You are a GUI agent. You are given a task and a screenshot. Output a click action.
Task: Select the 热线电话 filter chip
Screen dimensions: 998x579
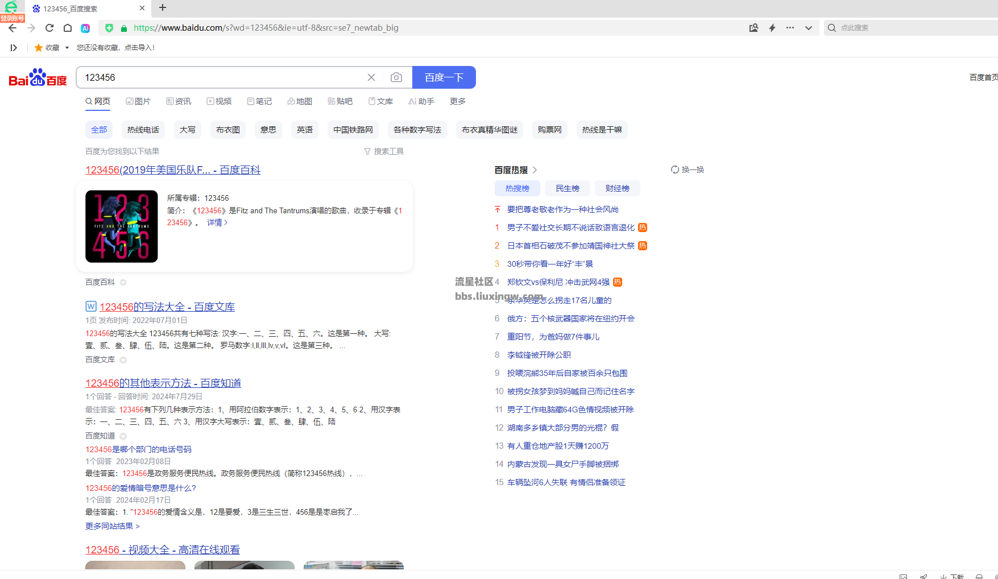(143, 130)
